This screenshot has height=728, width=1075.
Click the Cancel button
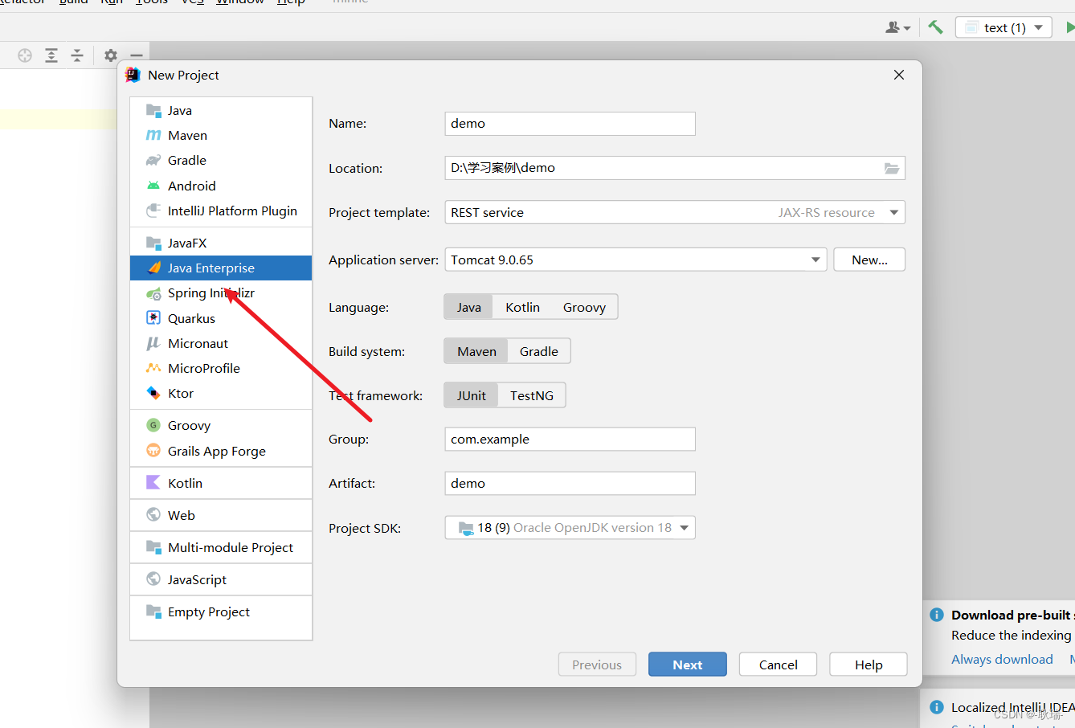click(778, 665)
